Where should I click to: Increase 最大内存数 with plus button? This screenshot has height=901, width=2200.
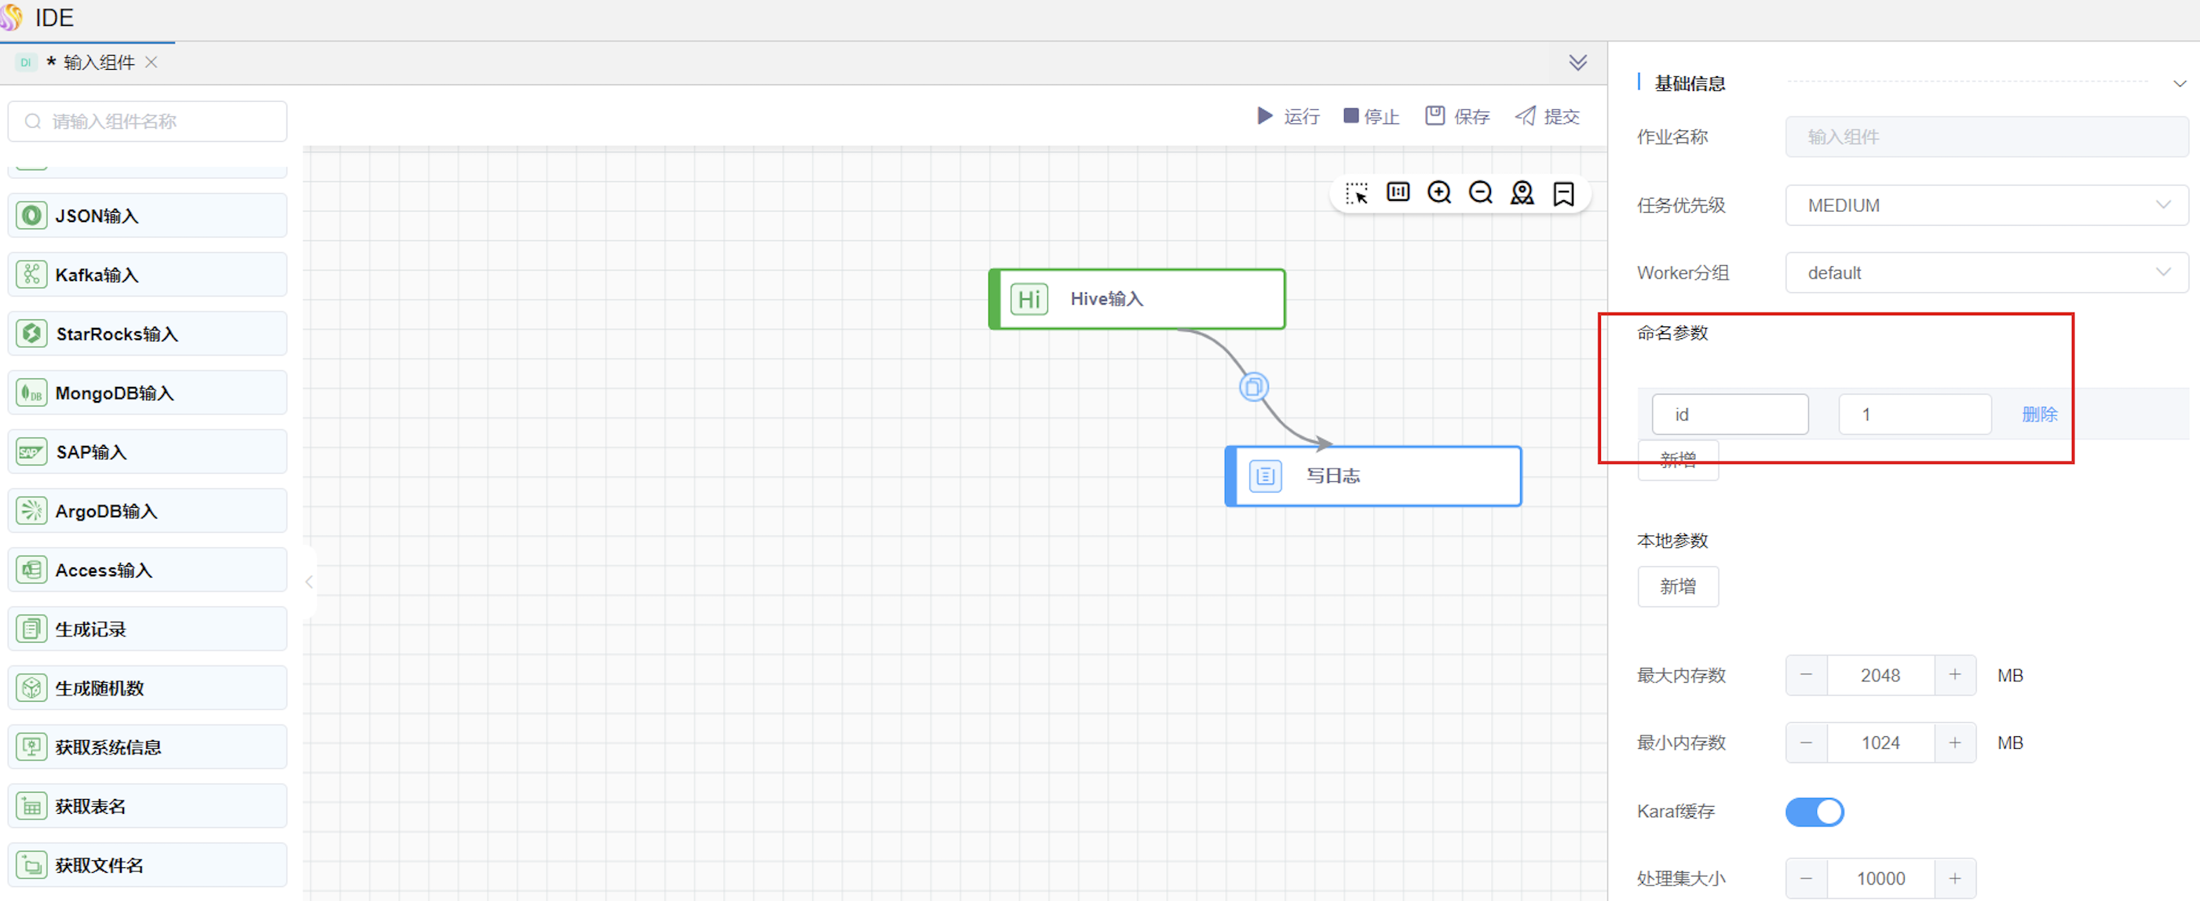point(1954,675)
